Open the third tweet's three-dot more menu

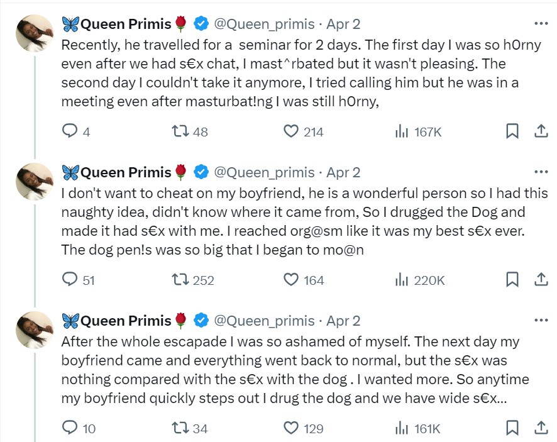(x=540, y=321)
